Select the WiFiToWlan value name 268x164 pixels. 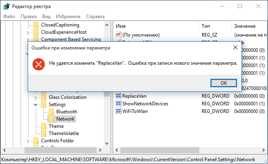135,111
